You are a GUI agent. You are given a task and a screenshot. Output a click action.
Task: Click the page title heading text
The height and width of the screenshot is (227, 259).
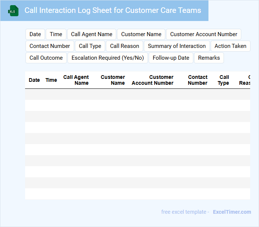[113, 10]
